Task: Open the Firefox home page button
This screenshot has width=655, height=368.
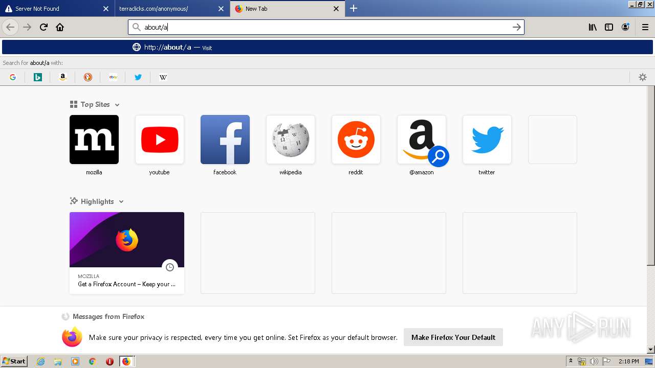Action: point(60,27)
